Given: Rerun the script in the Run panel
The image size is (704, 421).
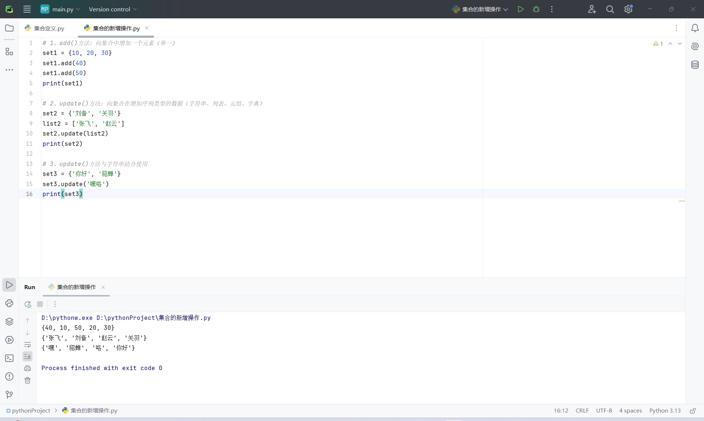Looking at the screenshot, I should (x=28, y=304).
